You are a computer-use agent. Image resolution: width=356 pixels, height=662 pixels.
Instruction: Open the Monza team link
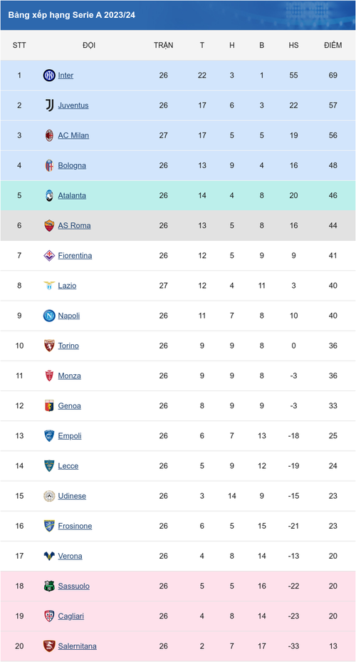pos(70,376)
